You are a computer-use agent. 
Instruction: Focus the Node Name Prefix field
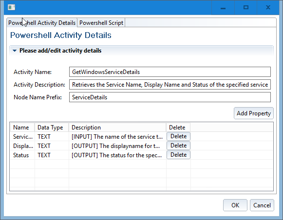click(170, 97)
